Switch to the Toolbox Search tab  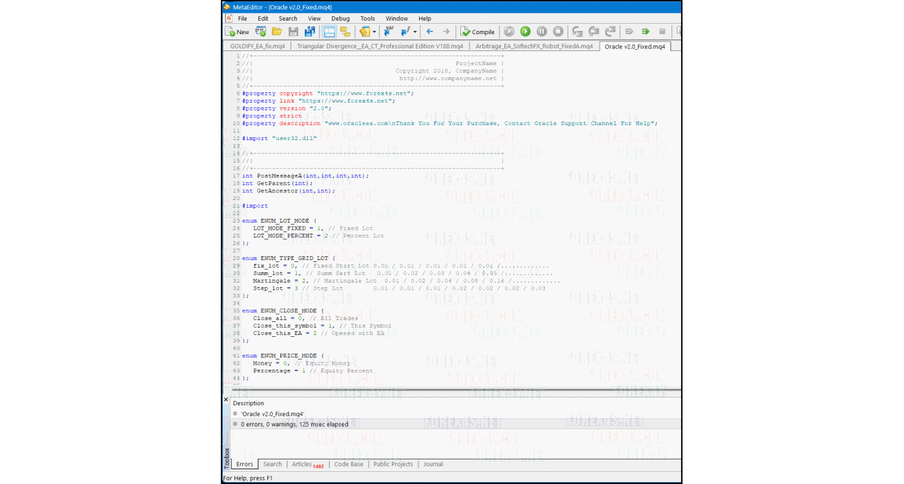(x=272, y=464)
